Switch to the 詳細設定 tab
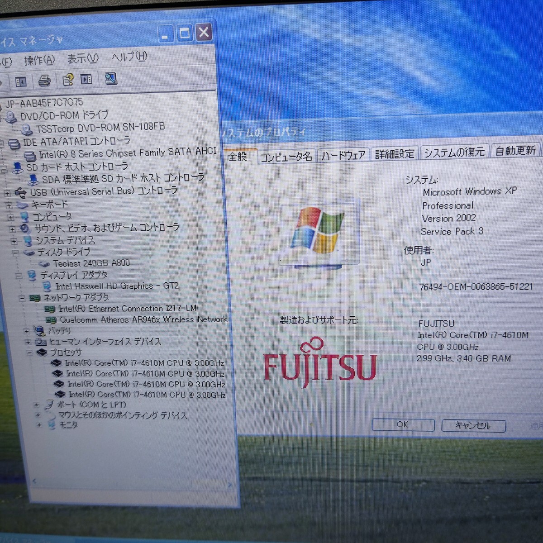 pyautogui.click(x=395, y=154)
